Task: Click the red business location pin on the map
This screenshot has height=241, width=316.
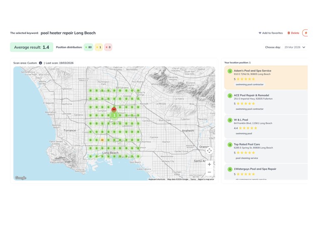Action: click(114, 110)
